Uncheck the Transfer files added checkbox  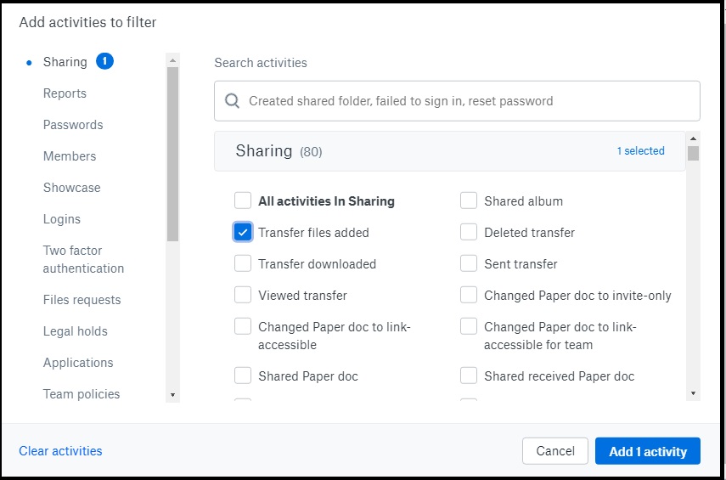point(243,232)
